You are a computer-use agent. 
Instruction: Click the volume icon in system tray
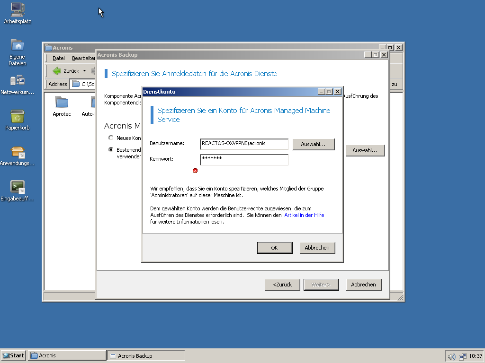coord(451,356)
